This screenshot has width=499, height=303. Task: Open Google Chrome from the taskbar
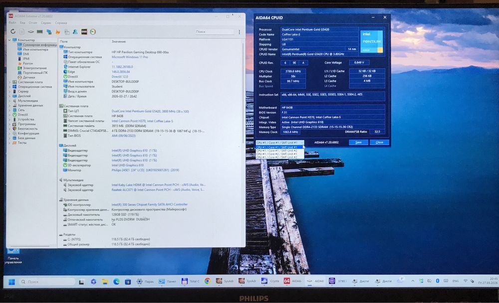tap(208, 281)
